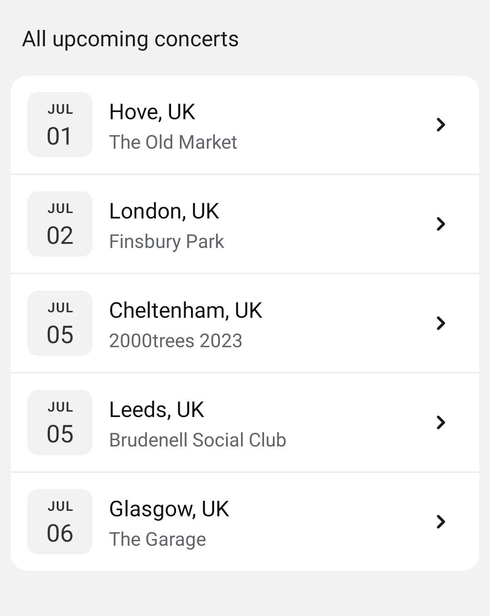
Task: Select the JUL 01 date badge
Action: pos(60,125)
